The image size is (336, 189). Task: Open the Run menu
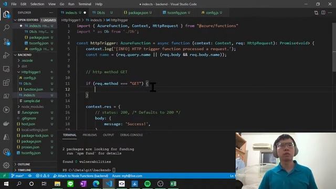click(x=71, y=4)
